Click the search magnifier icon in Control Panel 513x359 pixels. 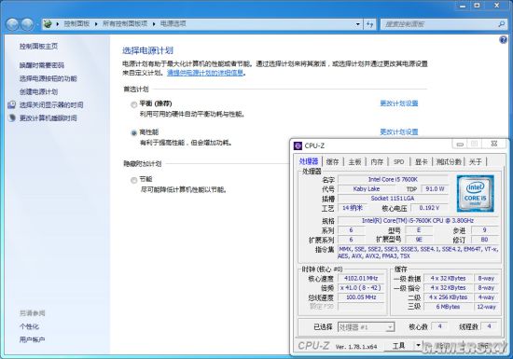501,24
